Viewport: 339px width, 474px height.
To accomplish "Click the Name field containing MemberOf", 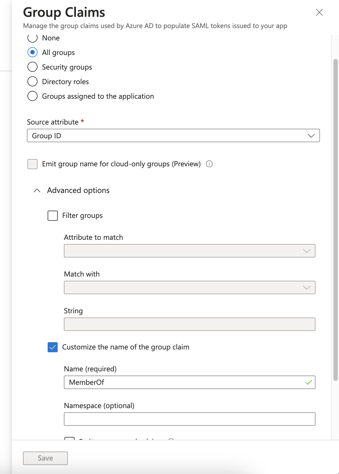I will tap(182, 382).
